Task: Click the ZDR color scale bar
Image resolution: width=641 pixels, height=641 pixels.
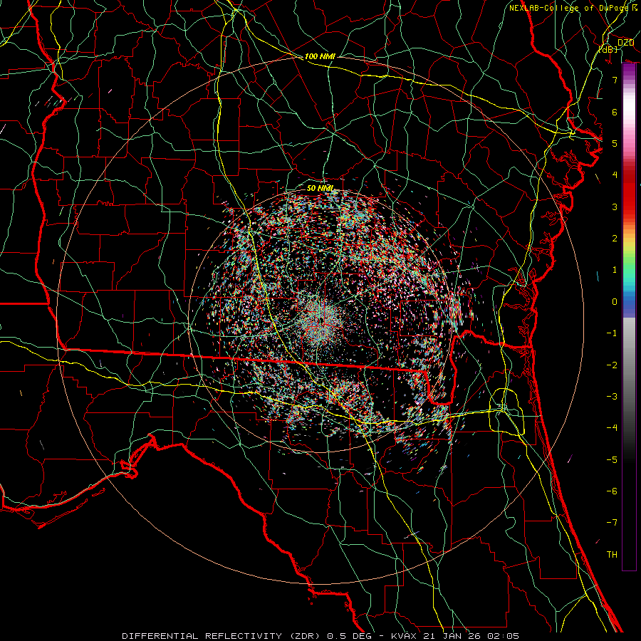Action: 629,317
